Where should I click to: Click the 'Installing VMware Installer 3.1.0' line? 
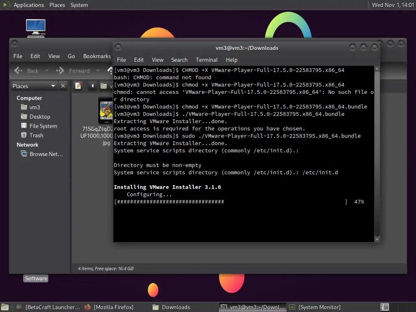(x=167, y=187)
